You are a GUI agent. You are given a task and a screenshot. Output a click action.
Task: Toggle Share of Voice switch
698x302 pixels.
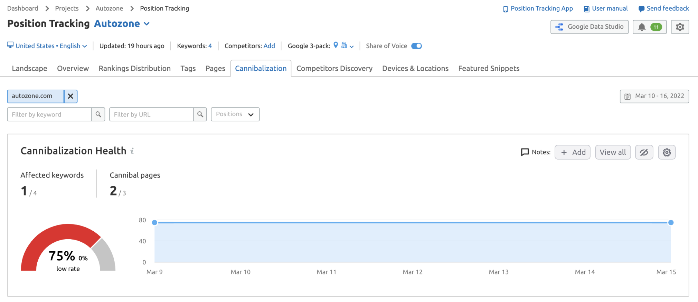click(x=416, y=46)
